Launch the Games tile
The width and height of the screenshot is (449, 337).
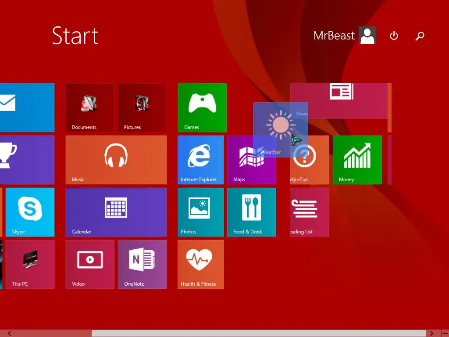point(202,108)
